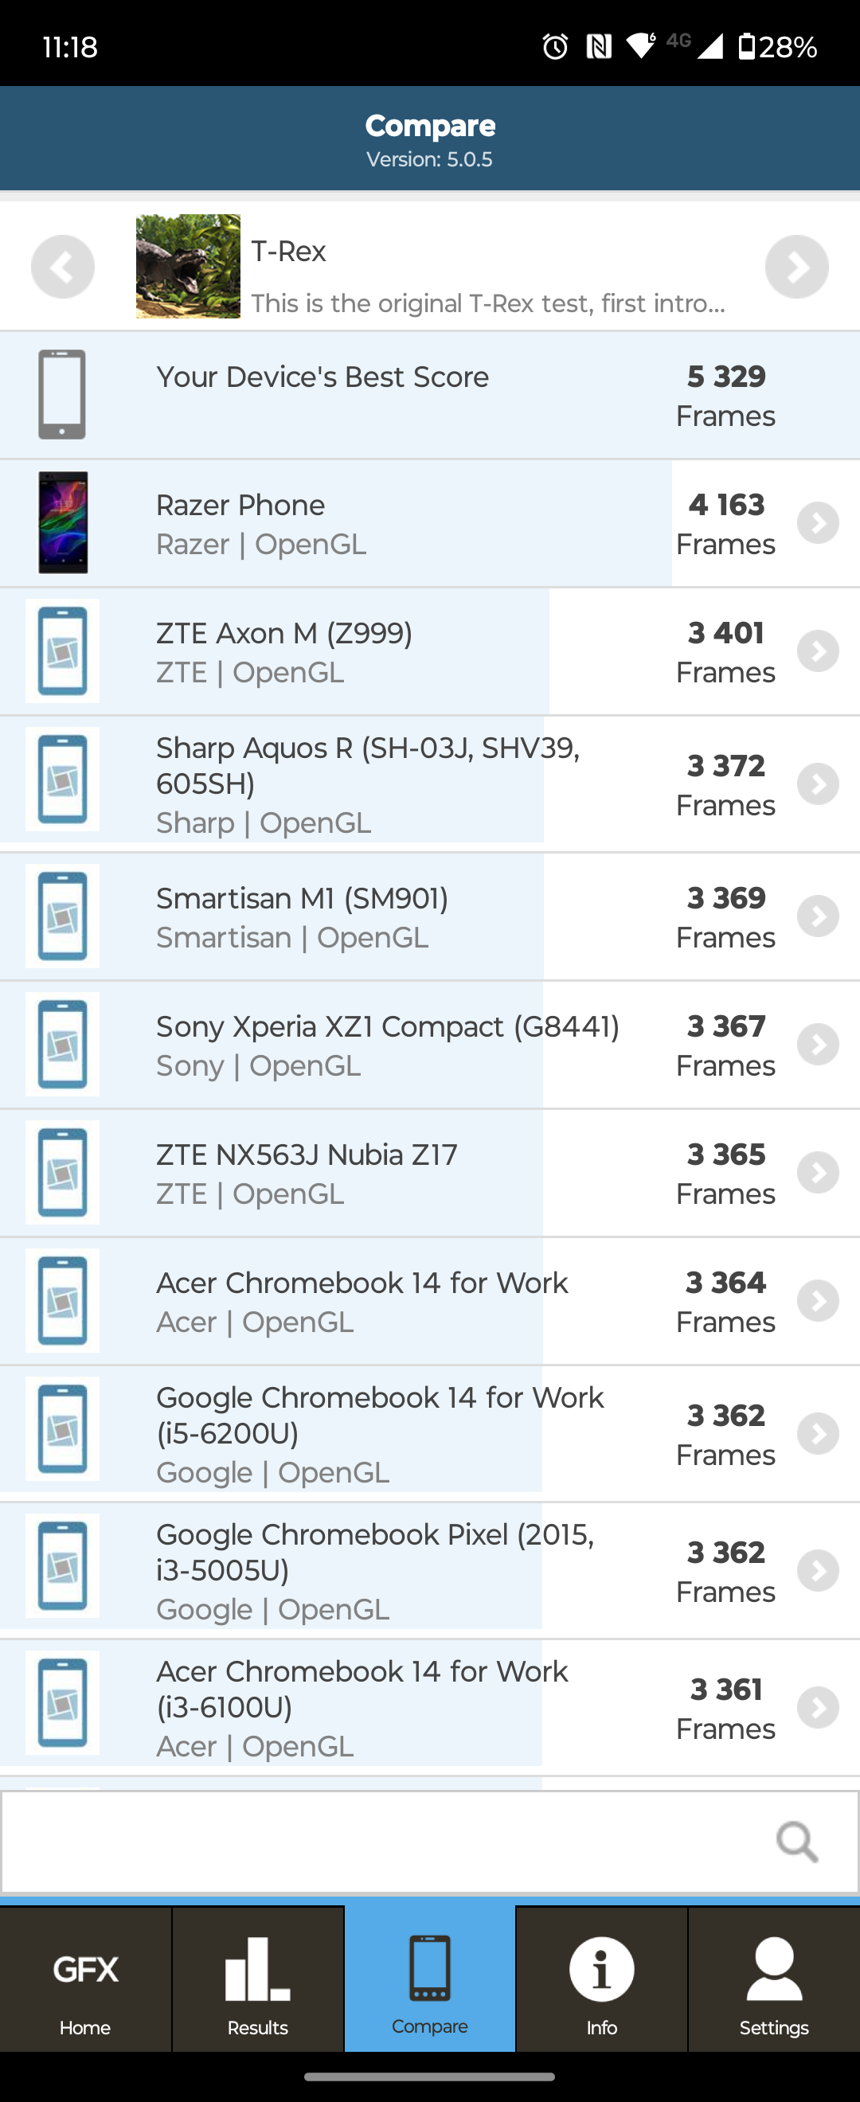Expand Razer Phone details chevron
The height and width of the screenshot is (2102, 860).
click(818, 523)
